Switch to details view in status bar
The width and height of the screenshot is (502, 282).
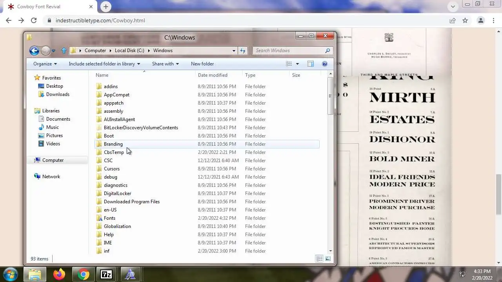[x=320, y=258]
